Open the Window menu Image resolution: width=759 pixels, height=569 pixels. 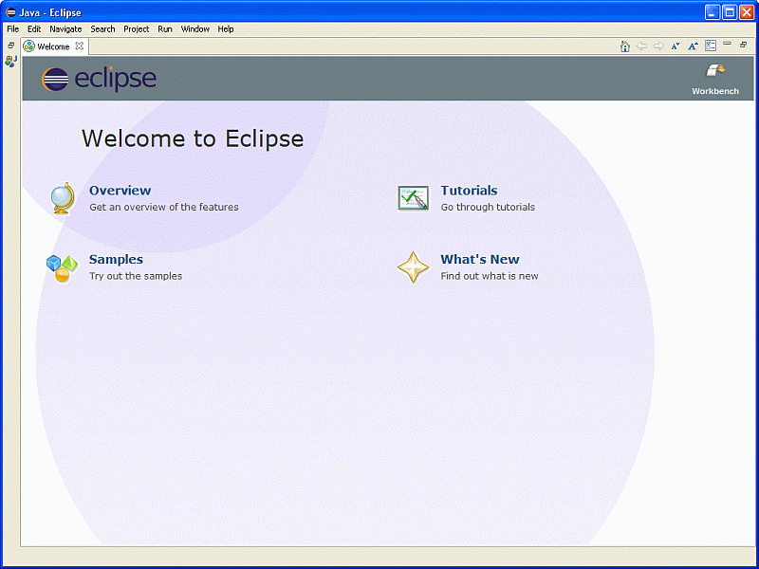pyautogui.click(x=195, y=29)
